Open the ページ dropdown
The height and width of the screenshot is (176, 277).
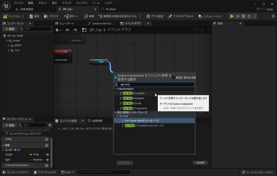pos(124,163)
